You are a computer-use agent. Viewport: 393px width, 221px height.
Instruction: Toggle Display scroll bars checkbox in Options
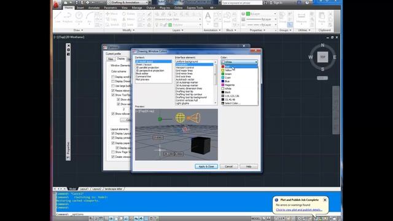113,77
